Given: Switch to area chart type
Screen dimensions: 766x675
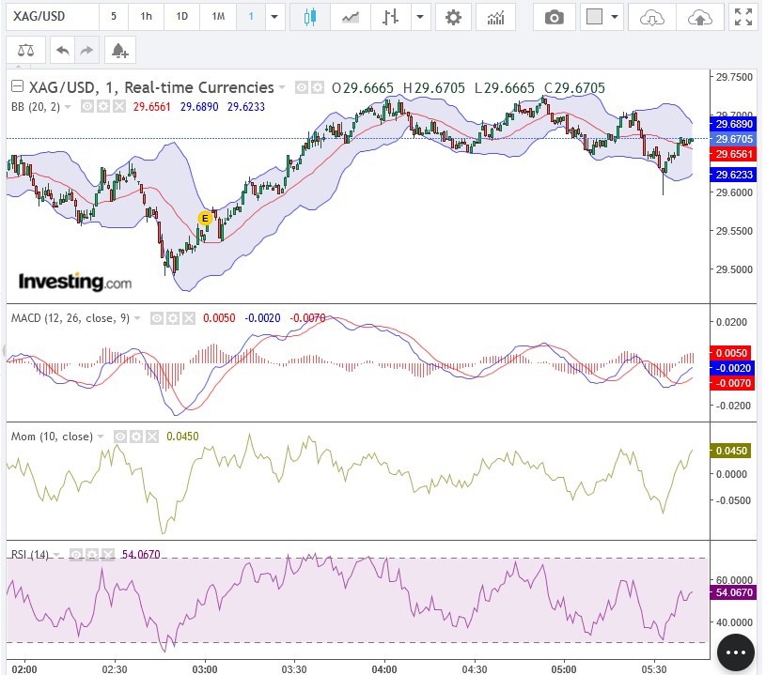Looking at the screenshot, I should 351,18.
